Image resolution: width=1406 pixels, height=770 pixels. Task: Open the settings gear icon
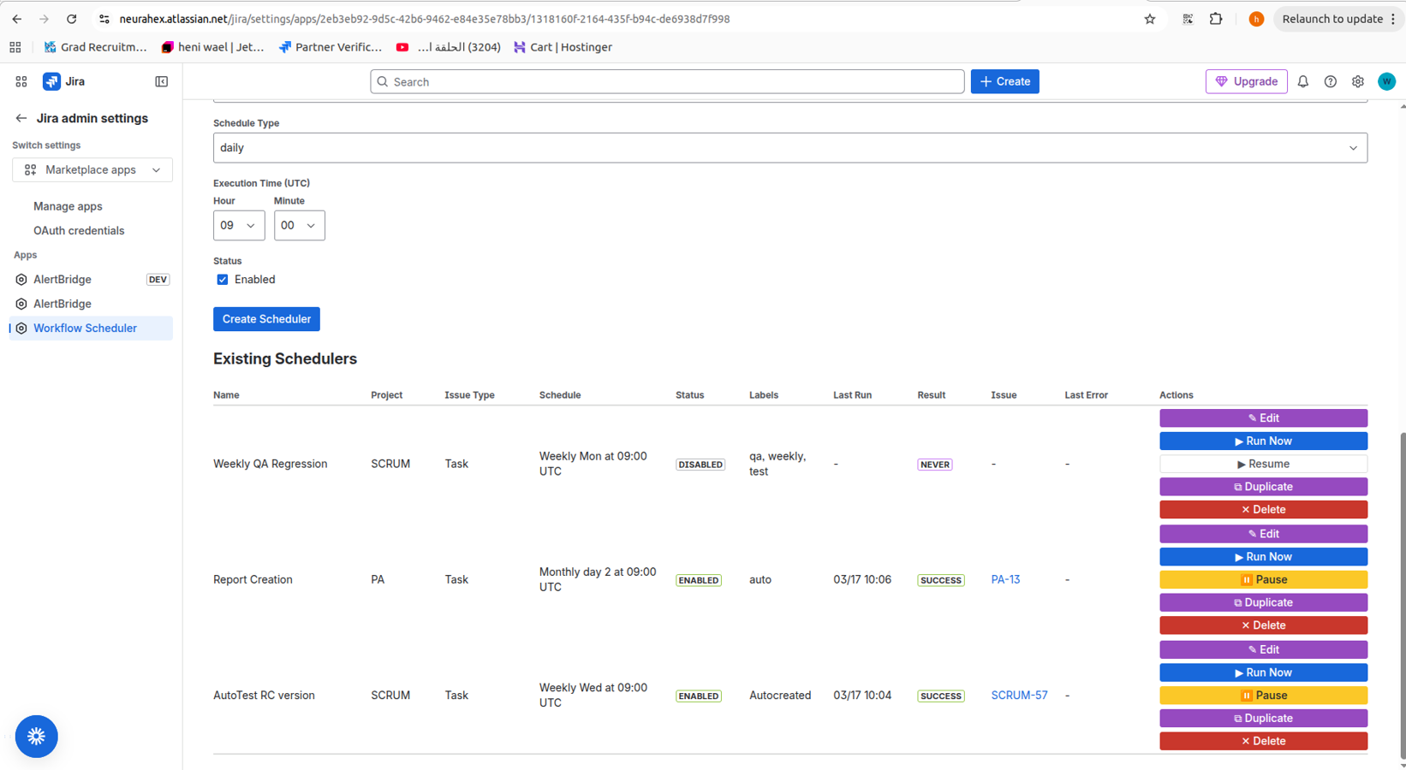(x=1357, y=81)
